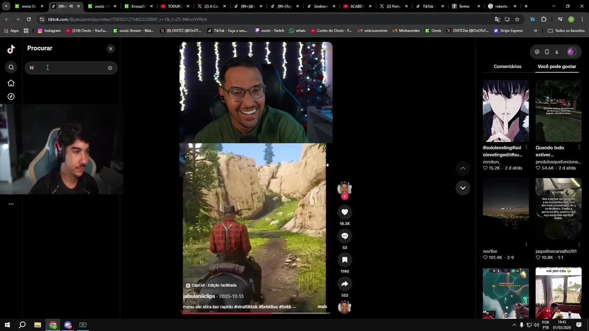Follow jabulaniiclips via red plus button
The width and height of the screenshot is (589, 331).
point(345,196)
